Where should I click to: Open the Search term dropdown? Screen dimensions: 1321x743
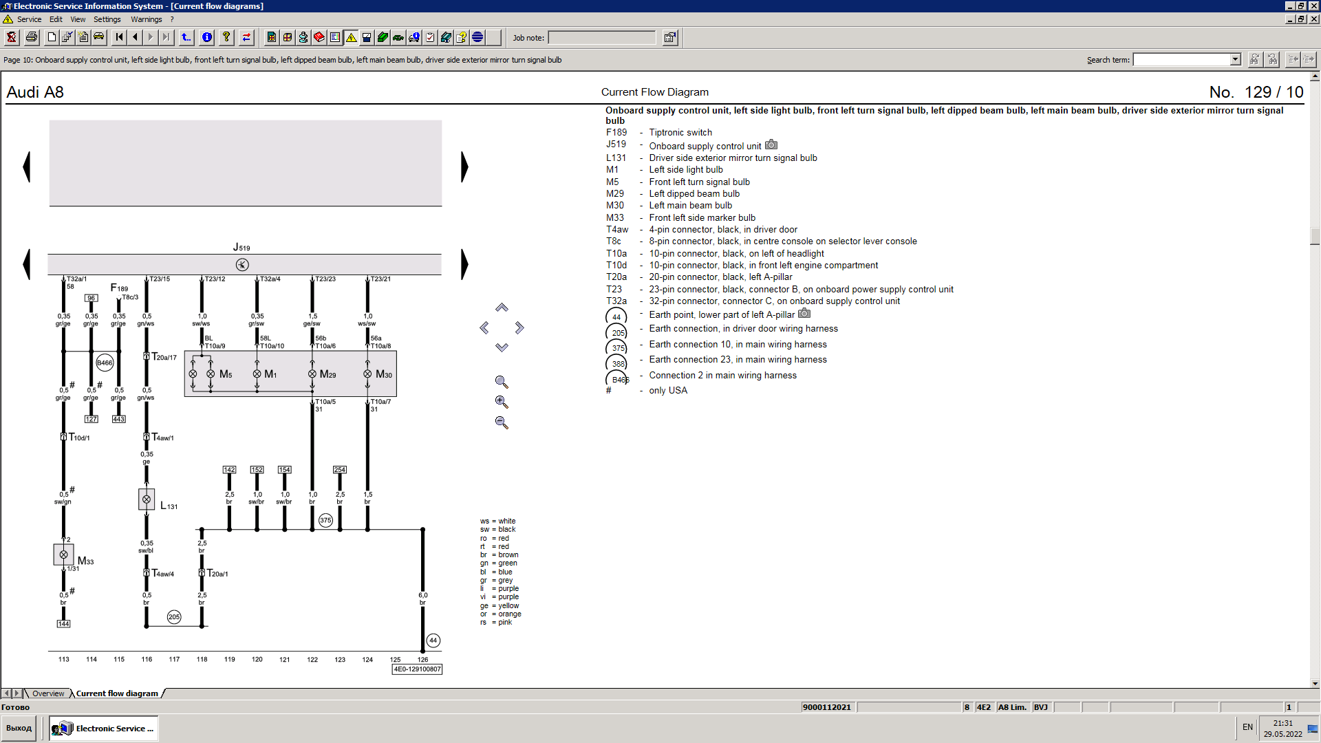coord(1235,60)
